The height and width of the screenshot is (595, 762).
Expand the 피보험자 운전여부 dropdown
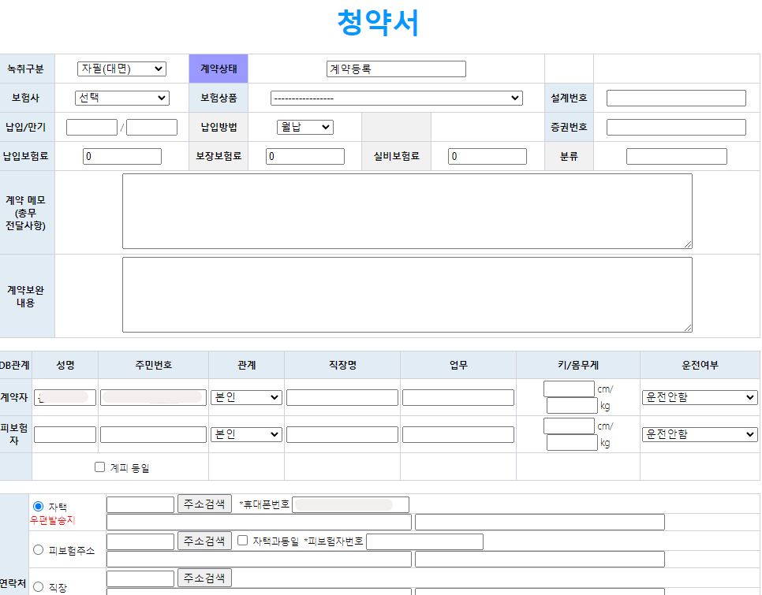700,434
